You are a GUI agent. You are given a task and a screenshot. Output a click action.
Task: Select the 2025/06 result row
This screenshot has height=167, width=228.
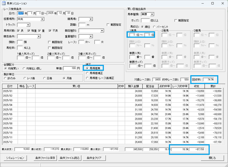(x=112, y=114)
